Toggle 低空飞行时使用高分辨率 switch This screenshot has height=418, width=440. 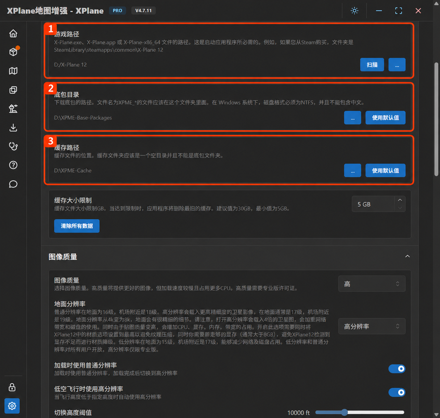(x=397, y=392)
